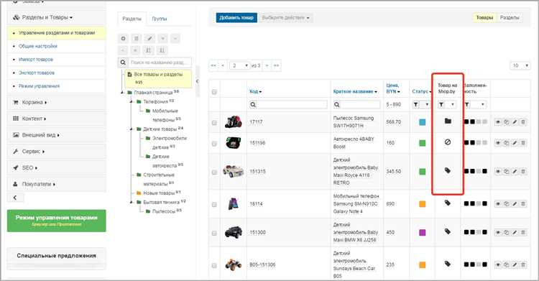Click the blue status swatch for product 17117

tap(422, 122)
